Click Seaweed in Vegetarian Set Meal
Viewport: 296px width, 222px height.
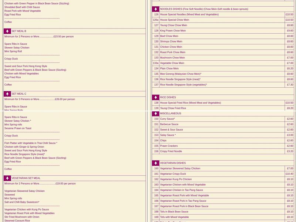[10, 195]
